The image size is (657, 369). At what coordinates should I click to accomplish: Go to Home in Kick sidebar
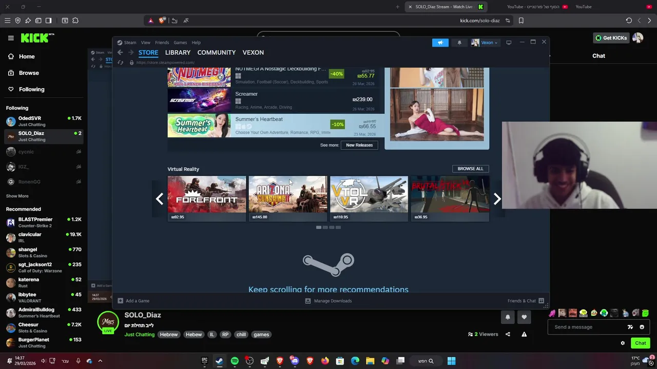[27, 56]
